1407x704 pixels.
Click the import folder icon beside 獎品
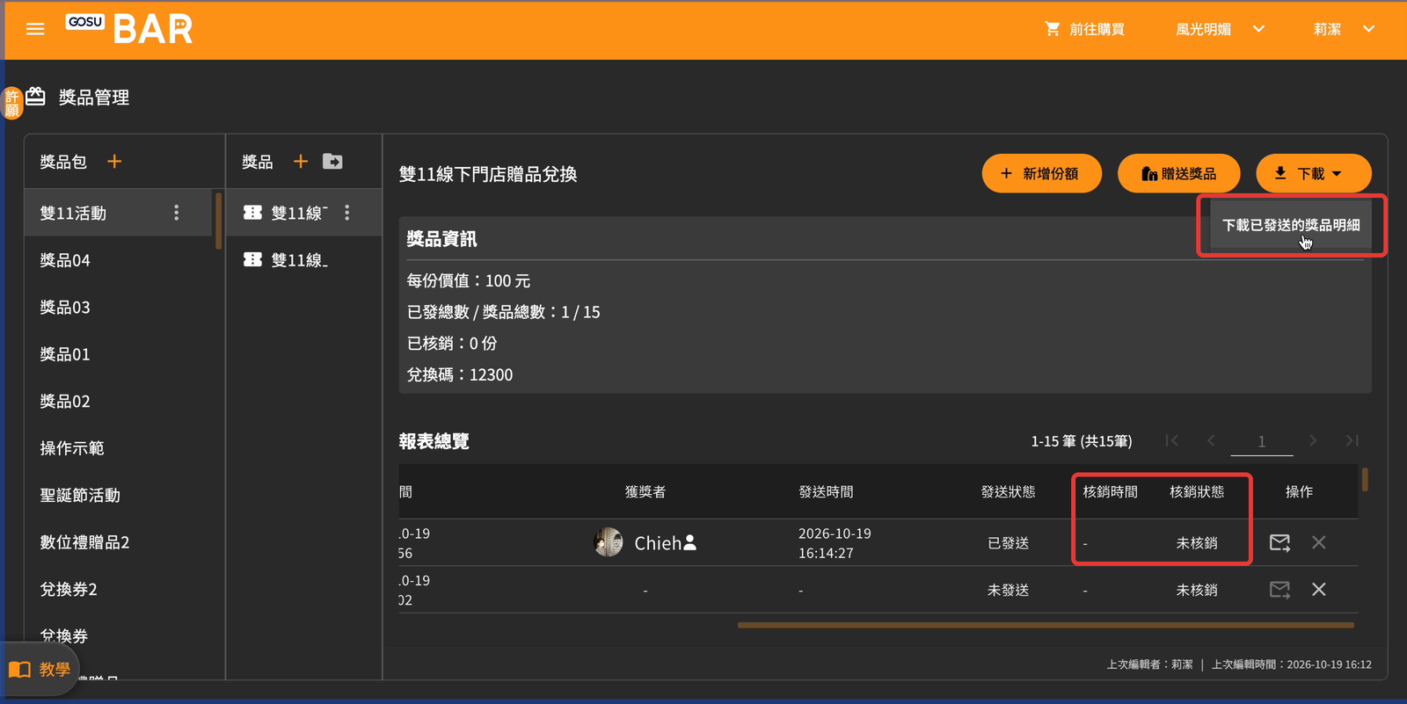[x=332, y=162]
